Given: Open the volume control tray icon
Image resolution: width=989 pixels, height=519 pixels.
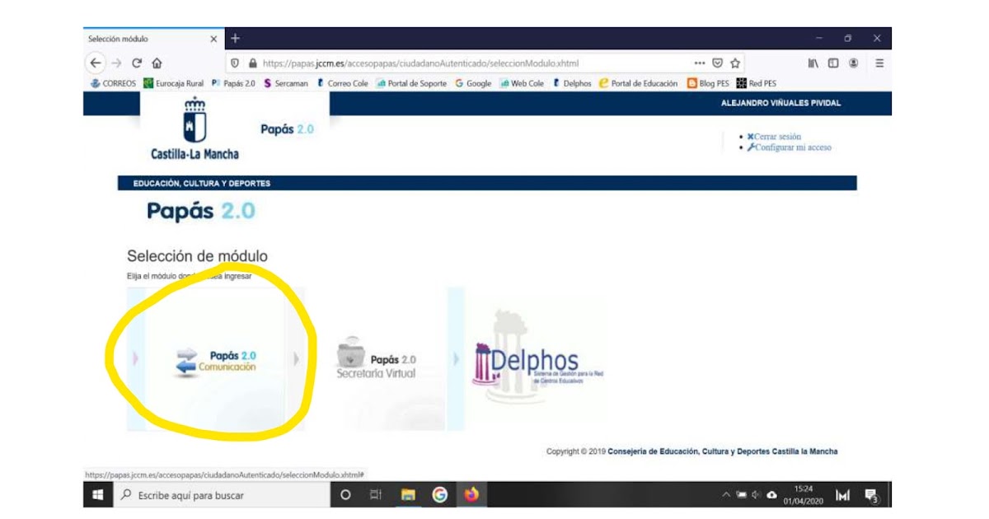Looking at the screenshot, I should click(756, 495).
